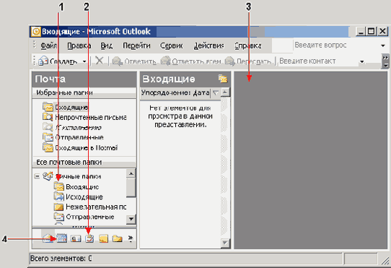Image resolution: width=391 pixels, height=268 pixels.
Task: Expand toolbar options chevron at toolbar end
Action: point(385,61)
